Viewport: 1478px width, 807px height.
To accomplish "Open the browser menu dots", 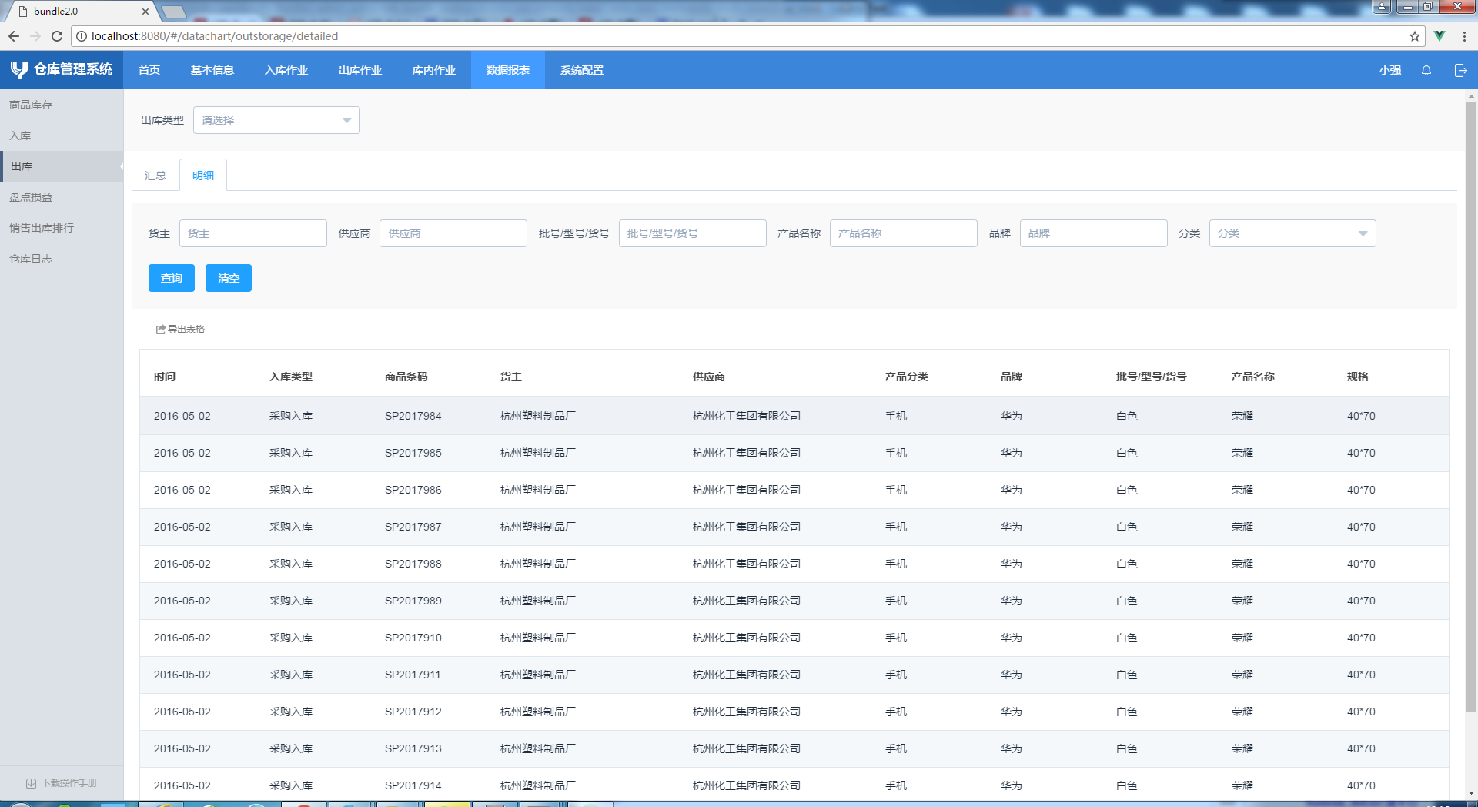I will tap(1464, 36).
